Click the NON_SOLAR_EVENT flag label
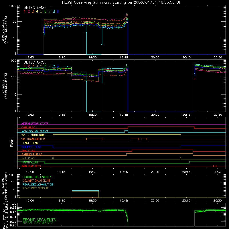 [x=35, y=131]
